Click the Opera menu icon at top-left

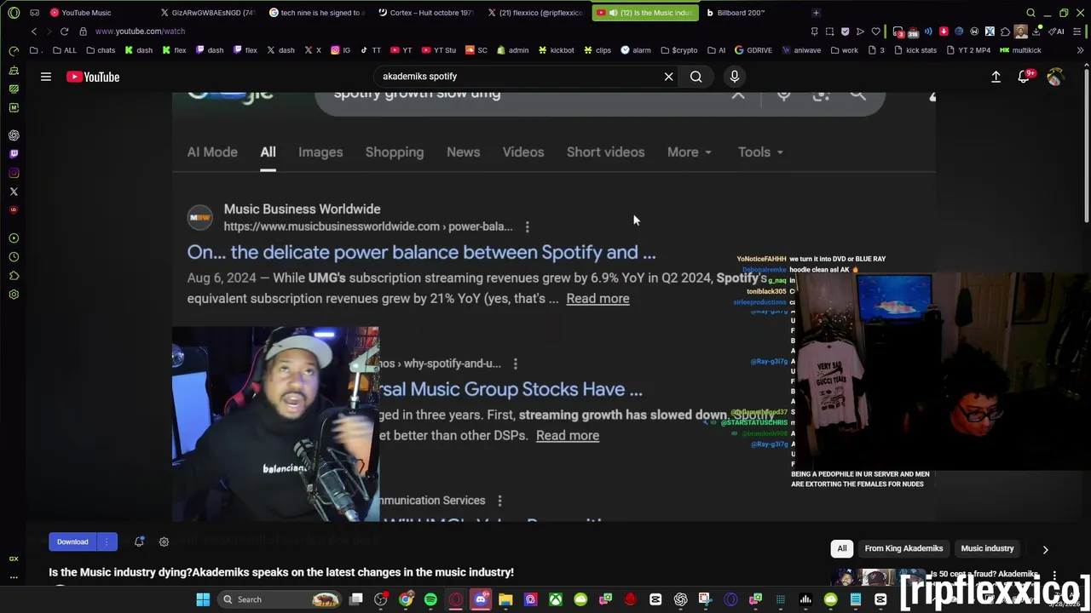point(14,13)
